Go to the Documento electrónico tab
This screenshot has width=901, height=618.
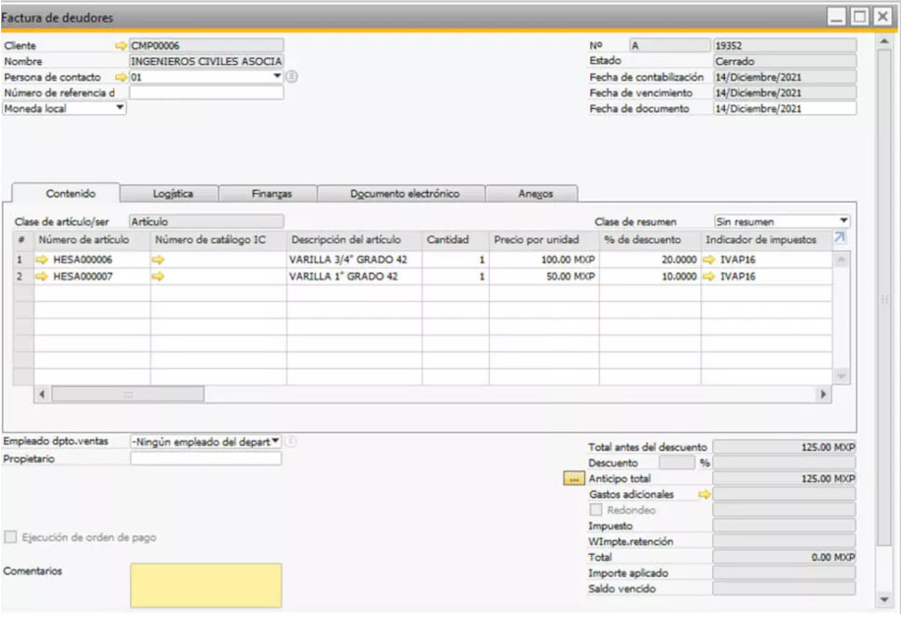click(x=404, y=194)
